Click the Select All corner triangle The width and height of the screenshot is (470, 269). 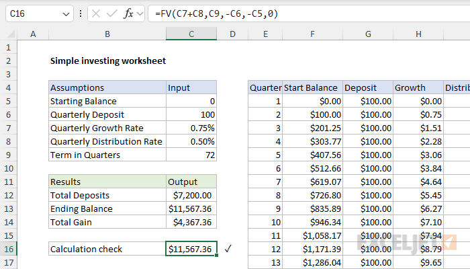[x=11, y=34]
